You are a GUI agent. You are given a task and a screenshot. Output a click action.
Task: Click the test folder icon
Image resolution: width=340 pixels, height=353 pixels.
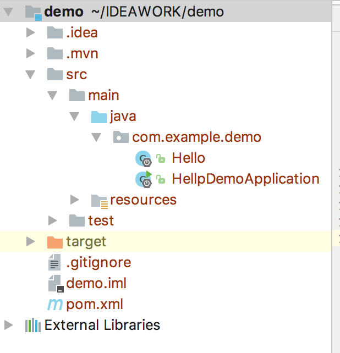pos(77,220)
